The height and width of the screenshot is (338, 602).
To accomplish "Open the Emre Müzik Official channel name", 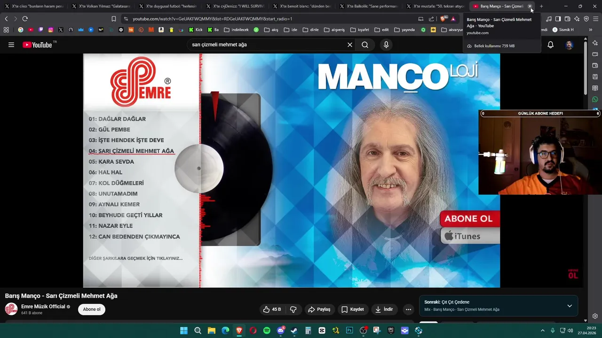I will pyautogui.click(x=43, y=307).
